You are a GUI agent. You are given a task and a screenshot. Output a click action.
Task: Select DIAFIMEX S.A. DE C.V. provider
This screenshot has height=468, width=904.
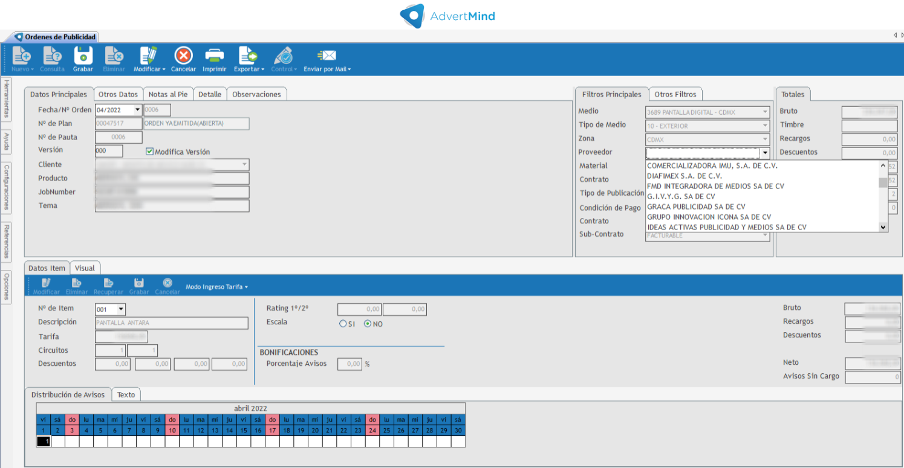(762, 176)
